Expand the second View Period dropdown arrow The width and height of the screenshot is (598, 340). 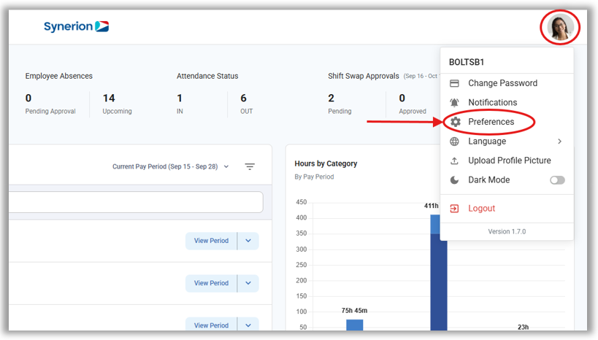tap(248, 283)
